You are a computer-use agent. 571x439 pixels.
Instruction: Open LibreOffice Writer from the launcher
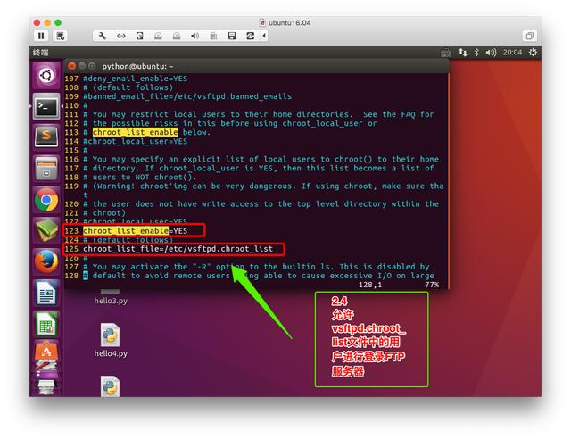point(46,294)
